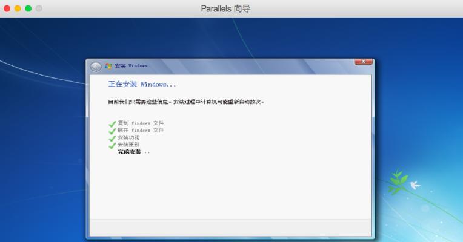This screenshot has width=463, height=242.
Task: Select the step text 安装更新
Action: (128, 145)
